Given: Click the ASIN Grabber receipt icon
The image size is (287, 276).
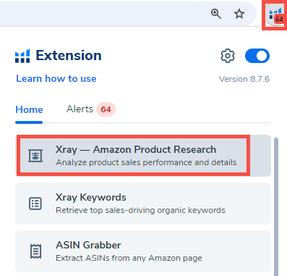Looking at the screenshot, I should pos(35,251).
